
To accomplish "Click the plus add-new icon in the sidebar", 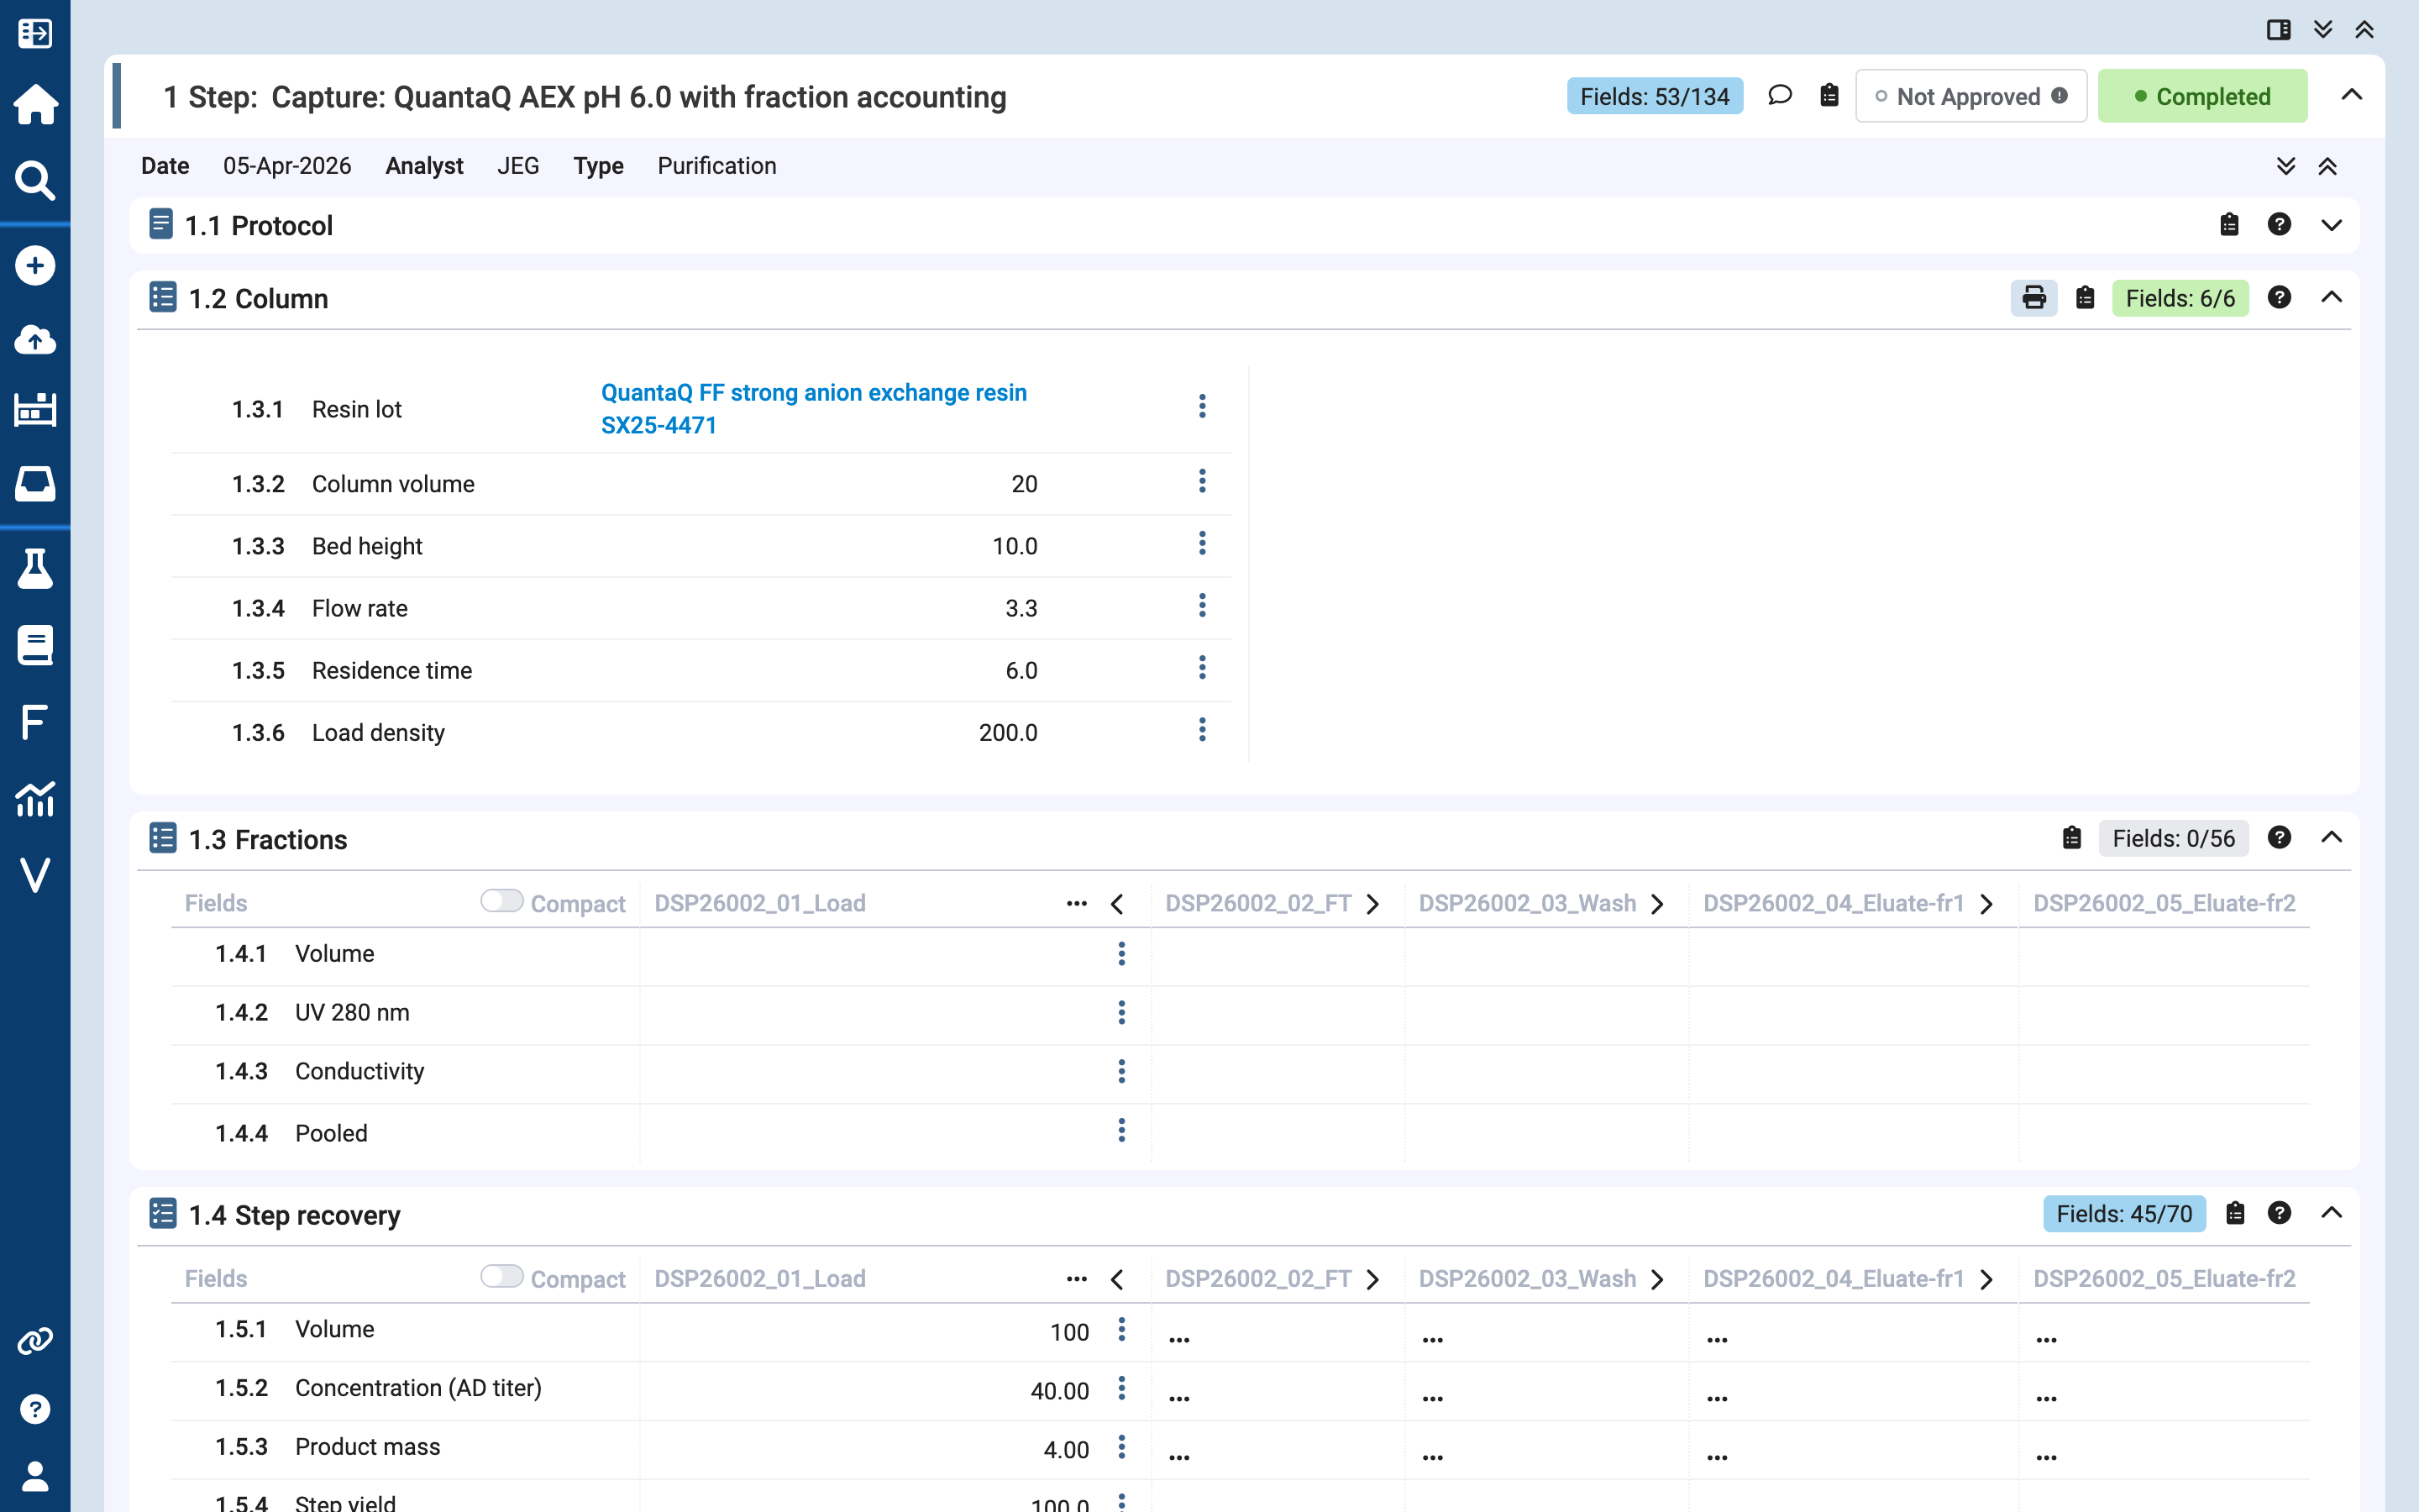I will click(x=35, y=266).
